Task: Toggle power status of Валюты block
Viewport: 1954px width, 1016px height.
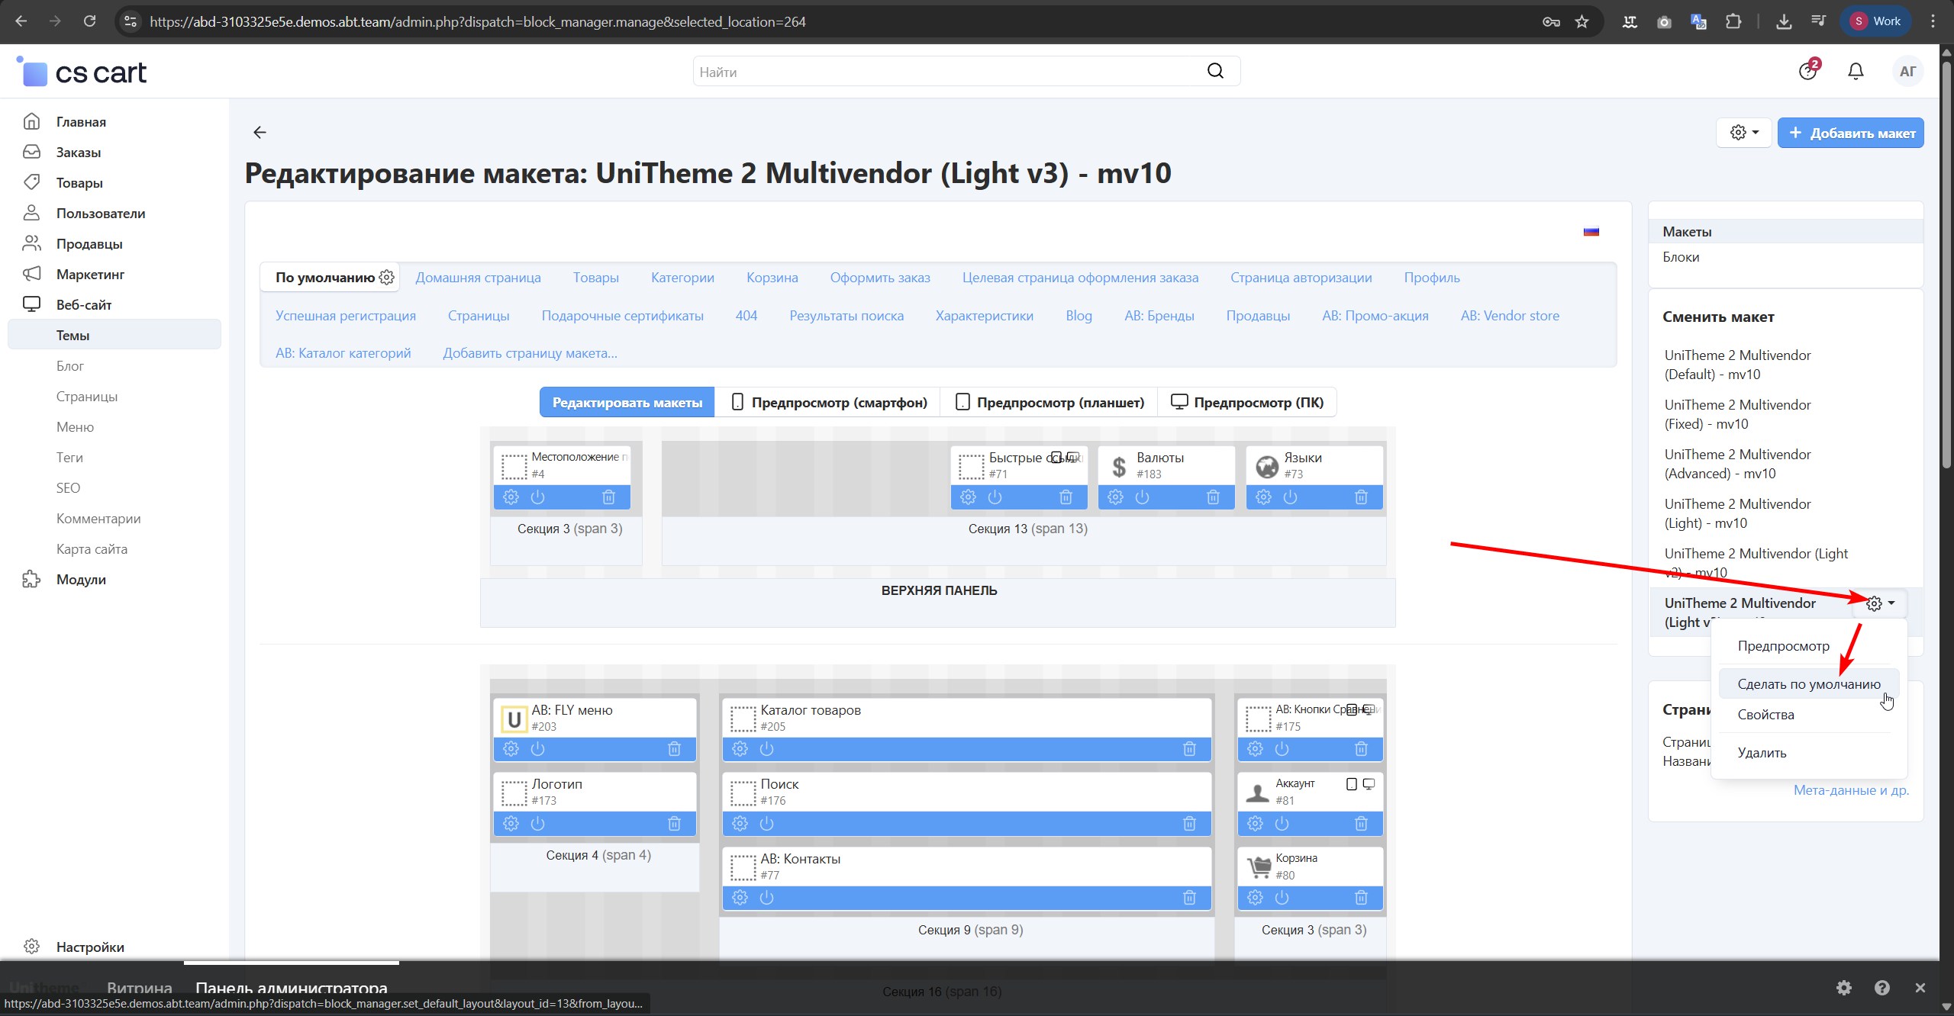Action: (1142, 497)
